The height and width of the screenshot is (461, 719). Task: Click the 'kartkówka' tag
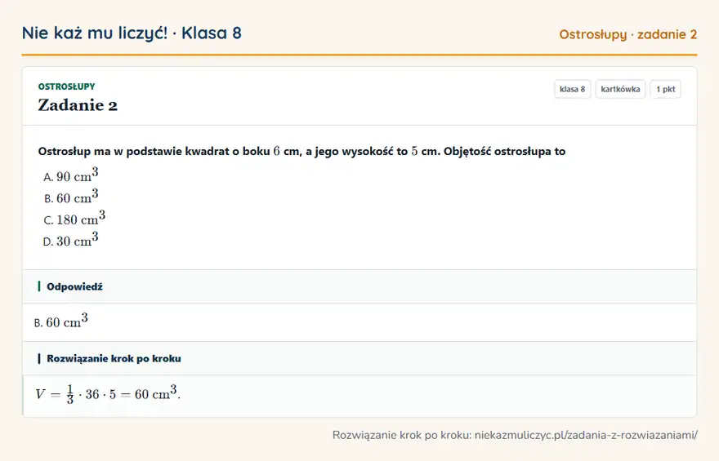tap(620, 89)
